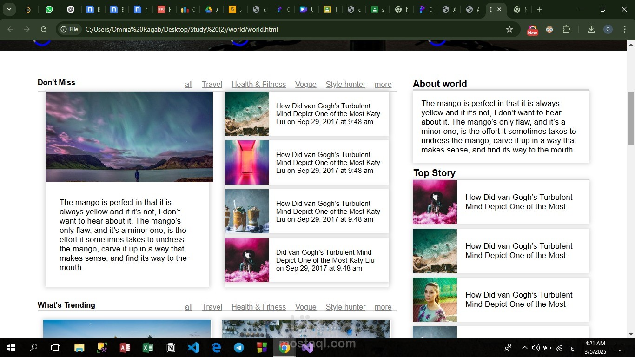Image resolution: width=635 pixels, height=357 pixels.
Task: Open the Windows Start menu
Action: pyautogui.click(x=11, y=348)
